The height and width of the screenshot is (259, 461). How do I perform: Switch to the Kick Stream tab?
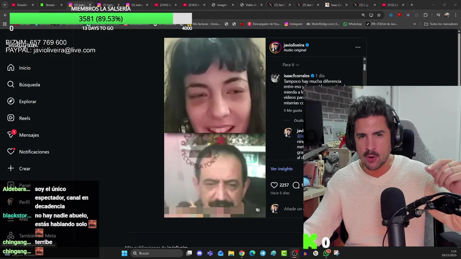(50, 5)
